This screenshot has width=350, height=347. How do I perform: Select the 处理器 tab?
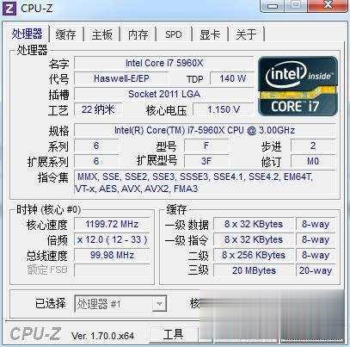(27, 34)
